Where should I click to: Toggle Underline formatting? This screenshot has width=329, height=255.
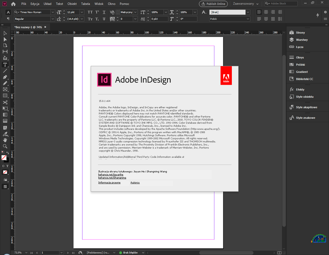[x=104, y=12]
